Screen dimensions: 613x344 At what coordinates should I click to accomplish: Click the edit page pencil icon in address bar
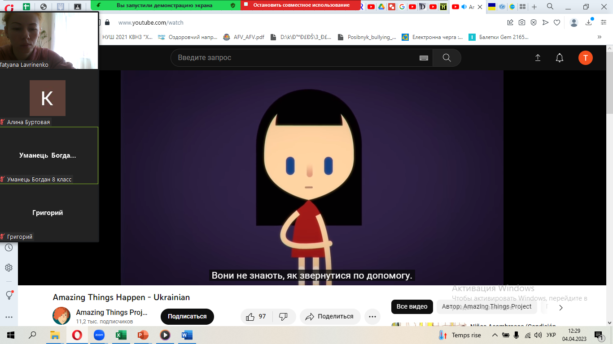coord(510,22)
